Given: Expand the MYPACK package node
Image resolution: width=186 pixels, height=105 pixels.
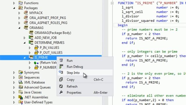Looking at the screenshot, I should (x=19, y=13).
